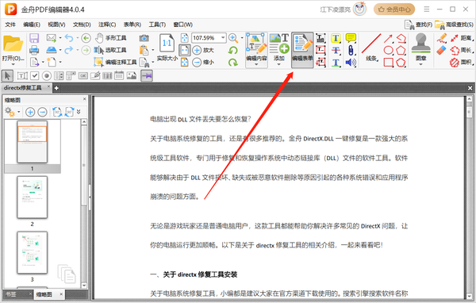Add a barcode form field
This screenshot has height=303, width=476.
pos(107,75)
